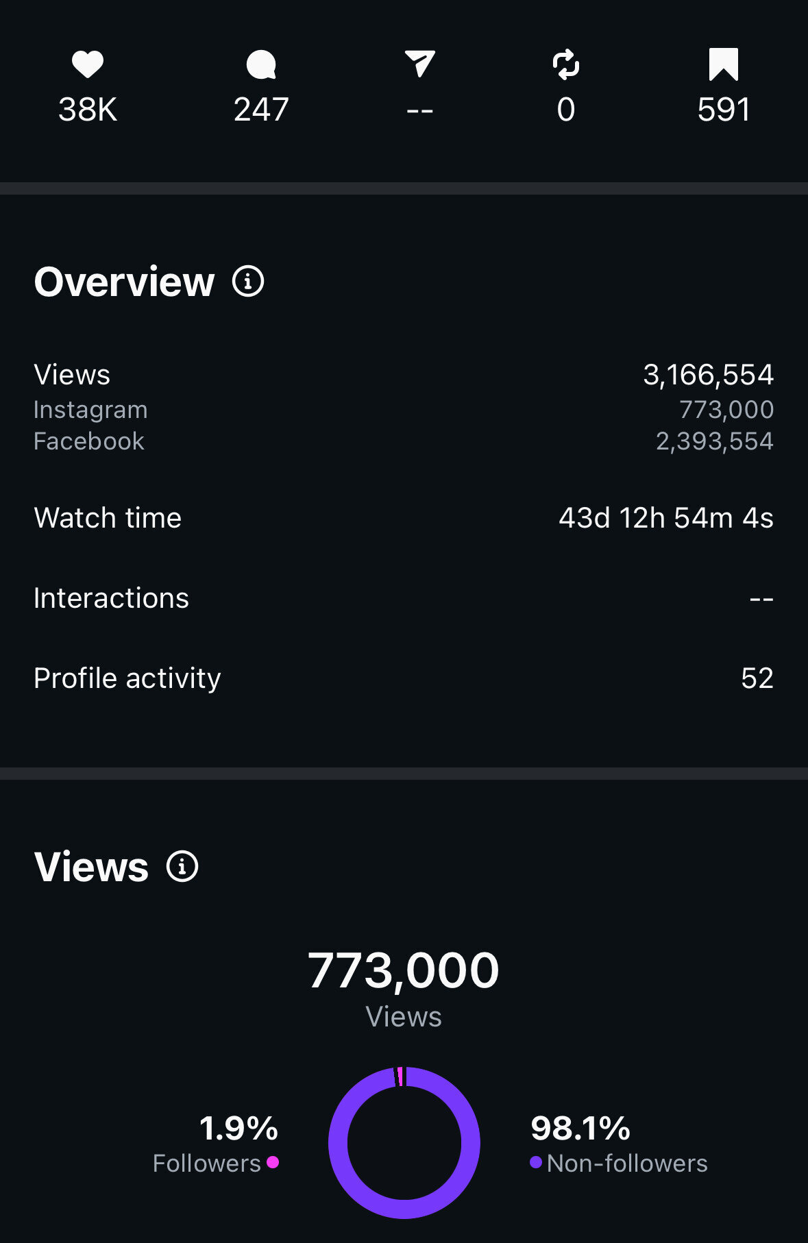Click the 98.1% Non-followers percentage
808x1243 pixels.
click(x=580, y=1129)
